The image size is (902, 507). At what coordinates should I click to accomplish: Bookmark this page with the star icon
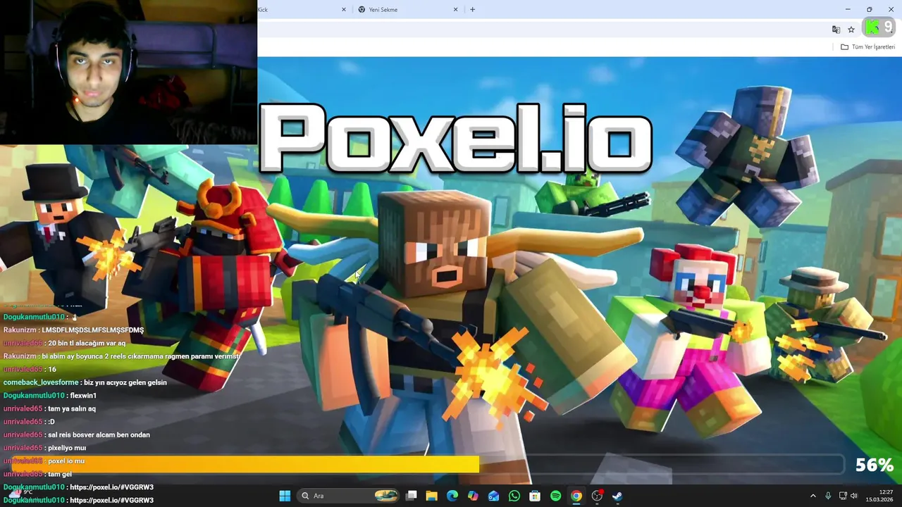tap(851, 30)
